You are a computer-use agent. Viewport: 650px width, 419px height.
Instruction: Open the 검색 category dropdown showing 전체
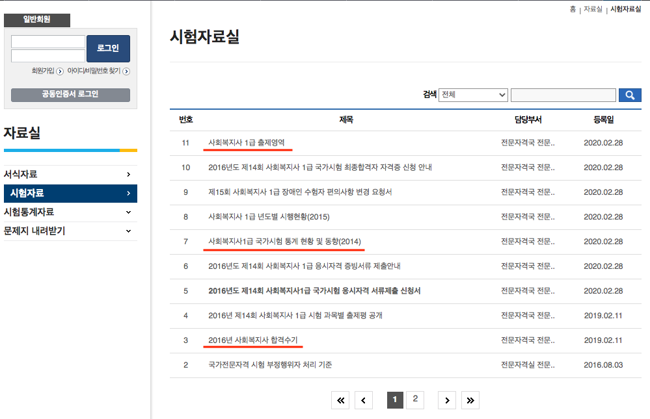point(473,94)
